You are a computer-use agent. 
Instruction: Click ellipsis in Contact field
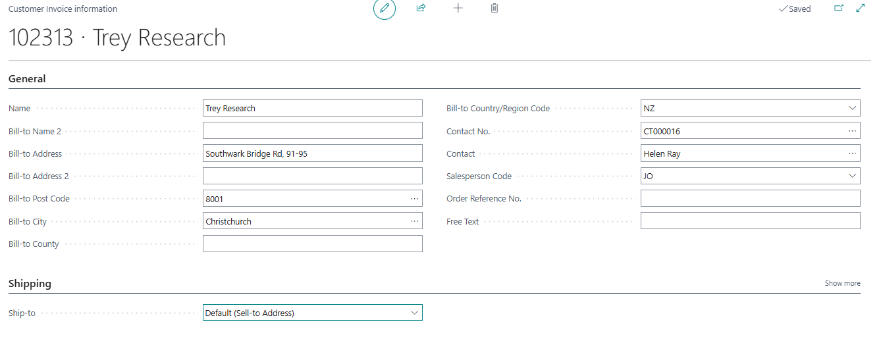tap(853, 153)
